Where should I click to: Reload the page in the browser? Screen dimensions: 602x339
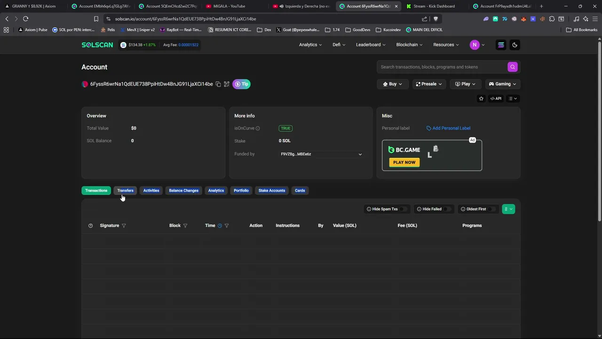(x=25, y=19)
